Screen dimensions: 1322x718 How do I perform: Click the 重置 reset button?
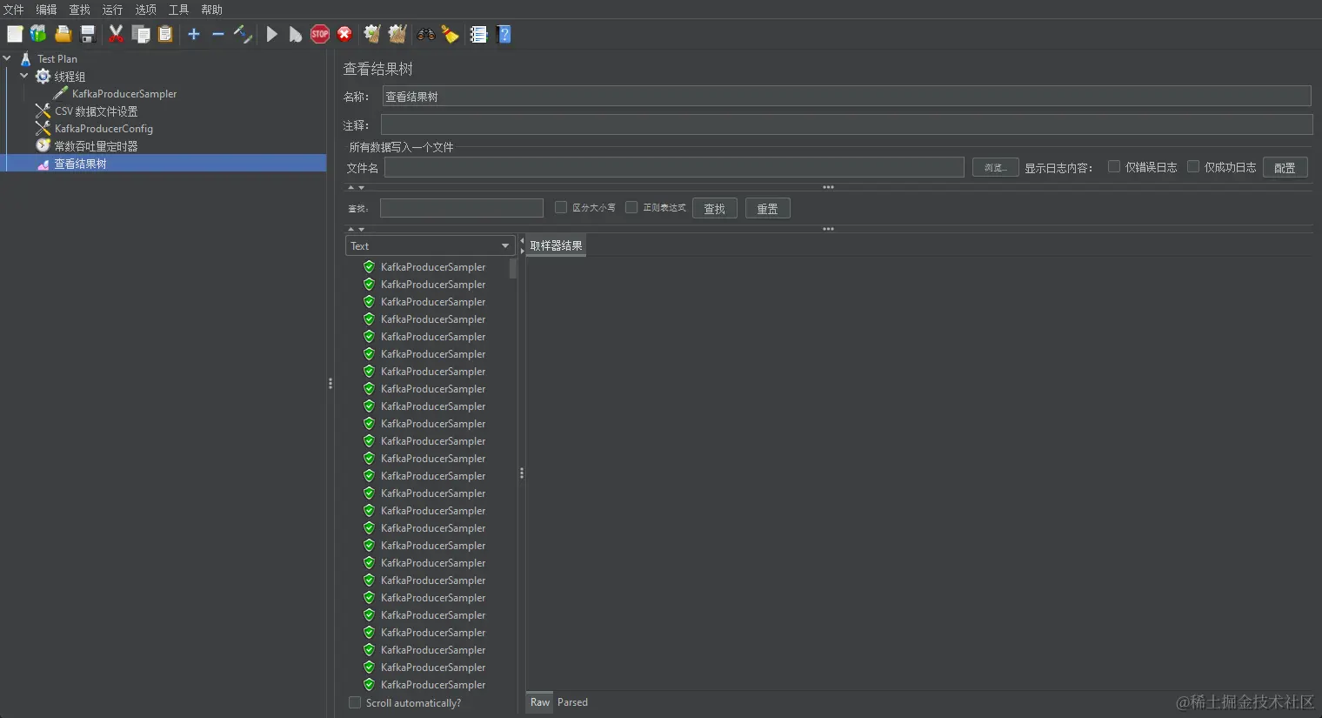(x=767, y=208)
